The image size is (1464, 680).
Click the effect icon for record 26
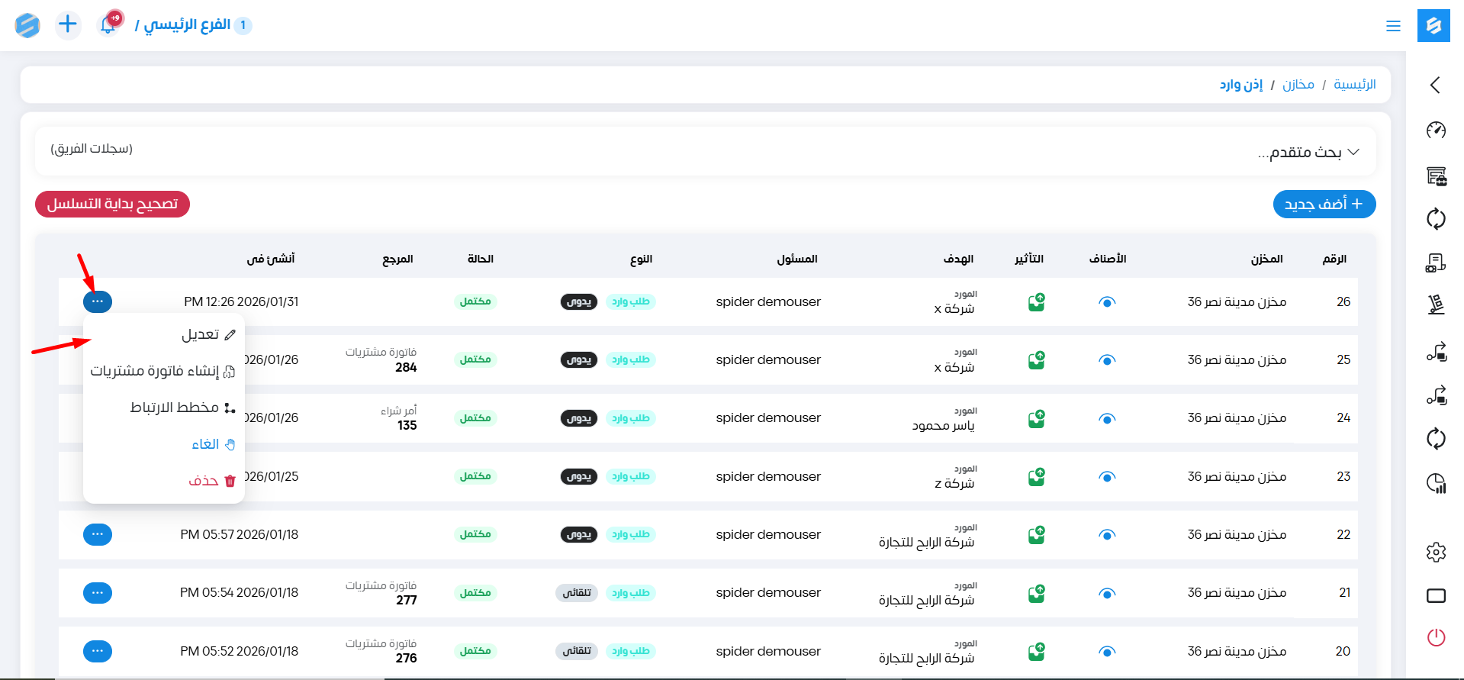[x=1036, y=302]
